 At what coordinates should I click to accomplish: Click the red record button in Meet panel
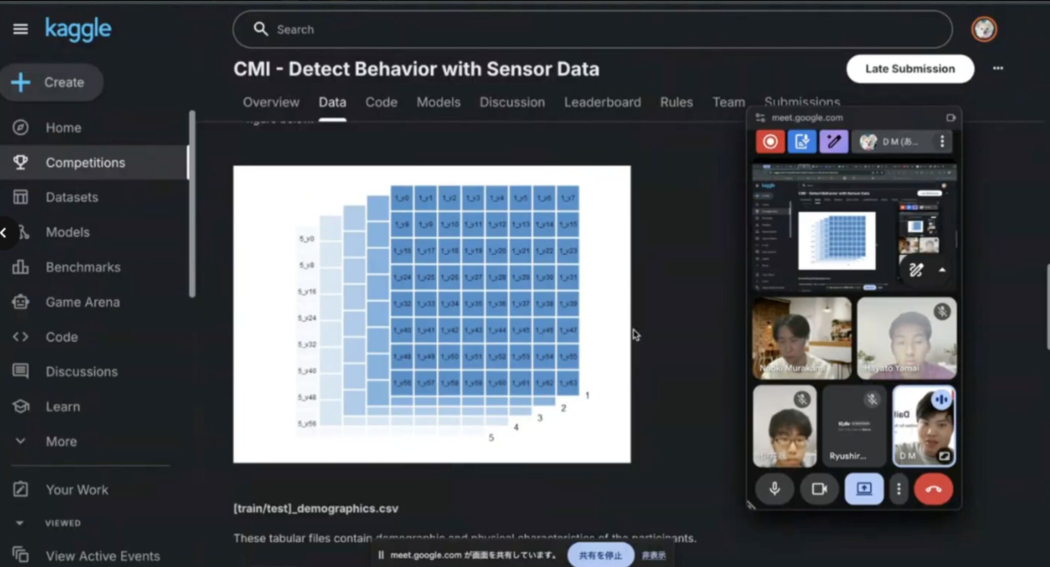[770, 142]
